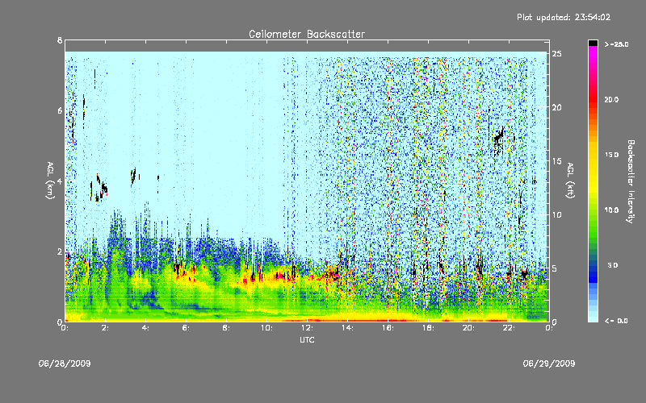Click the colorbar "10.0" label
646x403 pixels.
(611, 210)
